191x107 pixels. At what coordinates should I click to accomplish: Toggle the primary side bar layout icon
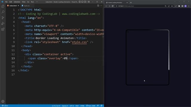click(x=80, y=2)
